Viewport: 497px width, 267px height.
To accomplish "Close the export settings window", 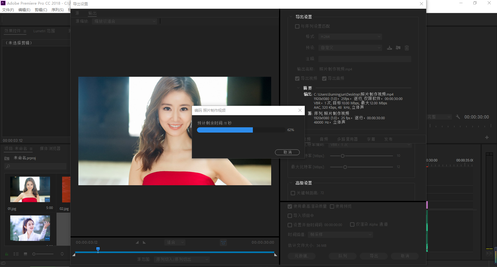I will coord(421,4).
